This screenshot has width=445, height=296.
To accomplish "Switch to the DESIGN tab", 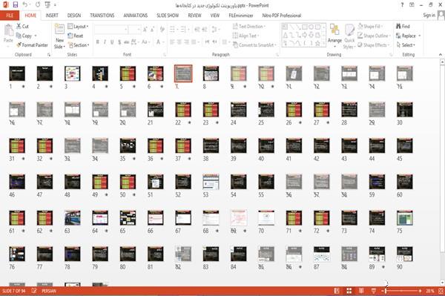I will point(74,16).
